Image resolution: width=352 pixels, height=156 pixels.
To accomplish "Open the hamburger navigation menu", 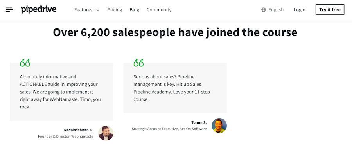I will click(x=9, y=10).
